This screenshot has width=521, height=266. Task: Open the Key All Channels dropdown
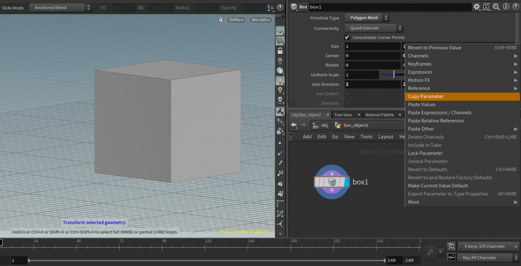tap(488, 258)
